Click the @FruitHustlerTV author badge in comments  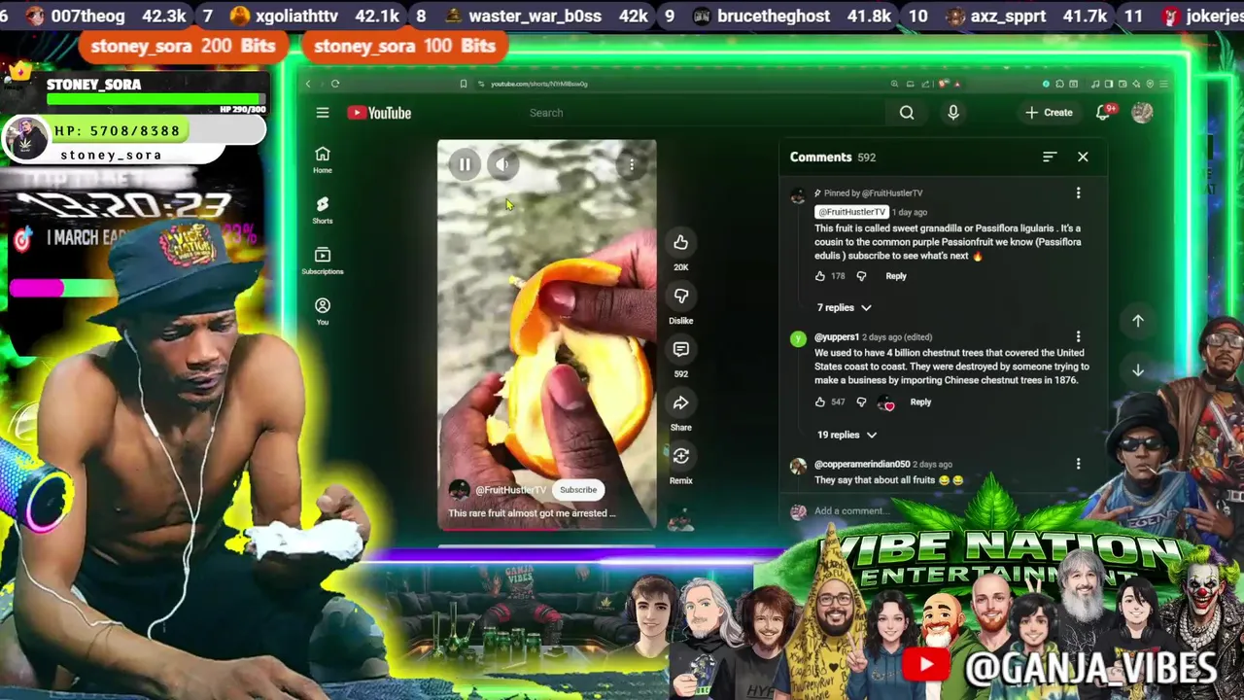pos(851,212)
